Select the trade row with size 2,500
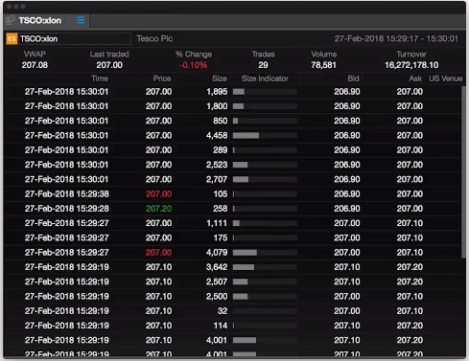Viewport: 469px width, 361px height. (x=232, y=297)
